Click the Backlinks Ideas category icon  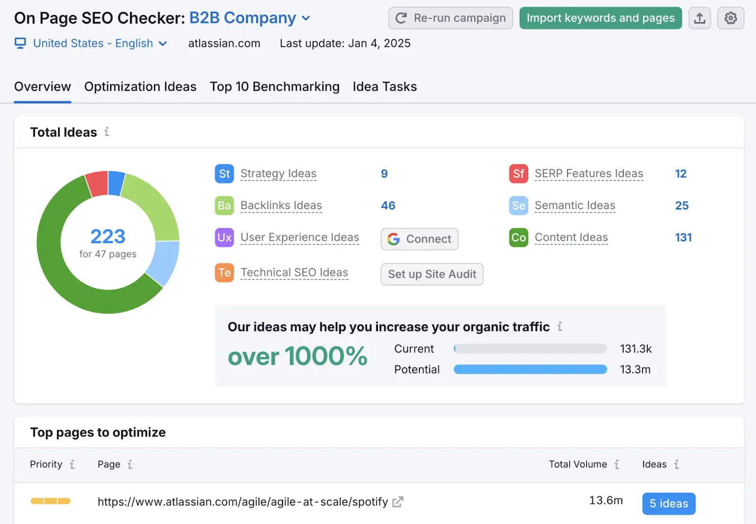(x=224, y=206)
